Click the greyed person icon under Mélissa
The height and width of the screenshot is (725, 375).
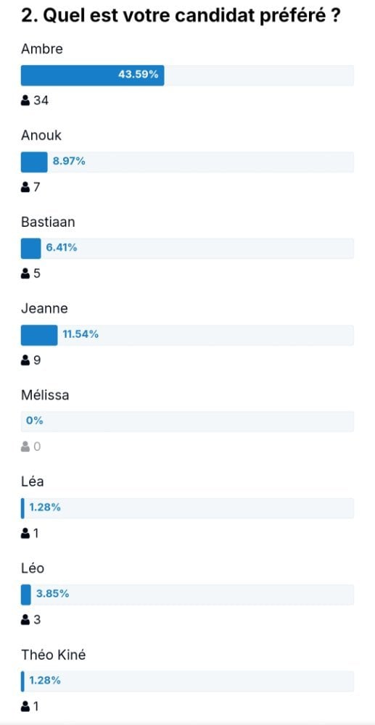25,447
